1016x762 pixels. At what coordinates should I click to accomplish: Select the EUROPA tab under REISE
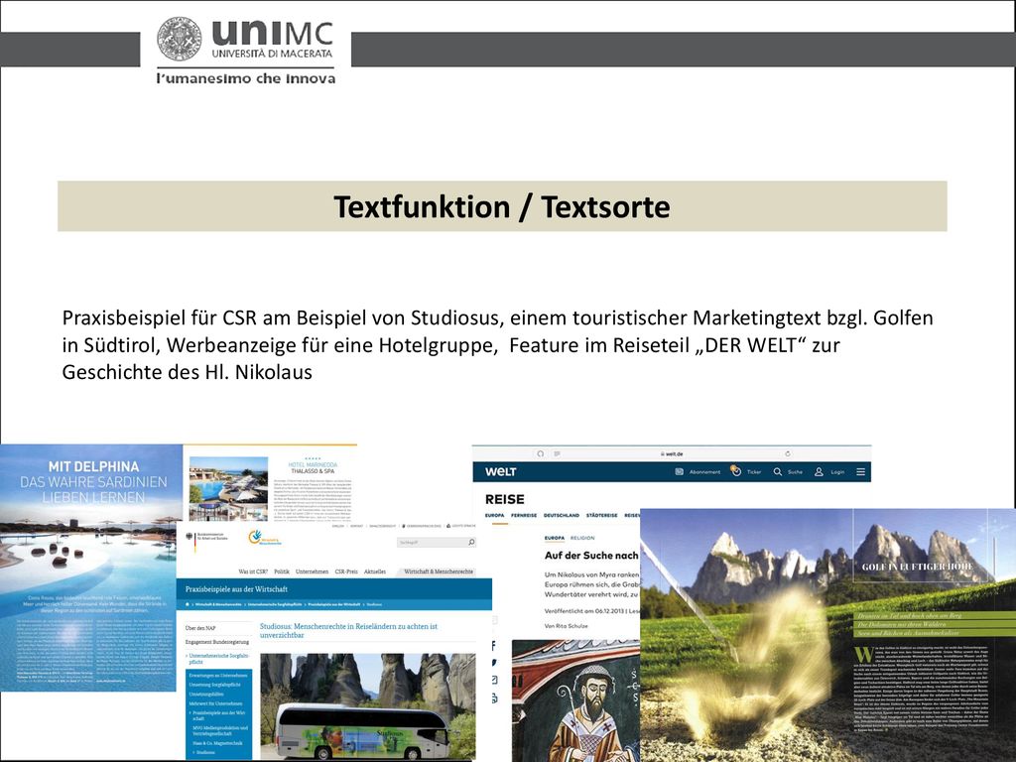pyautogui.click(x=494, y=515)
